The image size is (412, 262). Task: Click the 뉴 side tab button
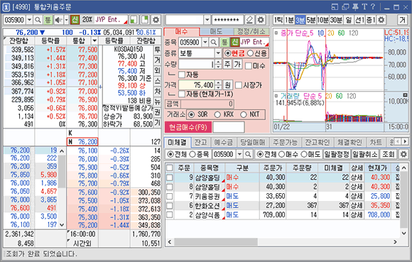[157, 102]
